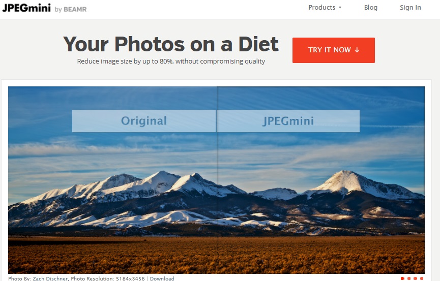Select the third slideshow dot
Screen dimensions: 440x281
coord(415,278)
